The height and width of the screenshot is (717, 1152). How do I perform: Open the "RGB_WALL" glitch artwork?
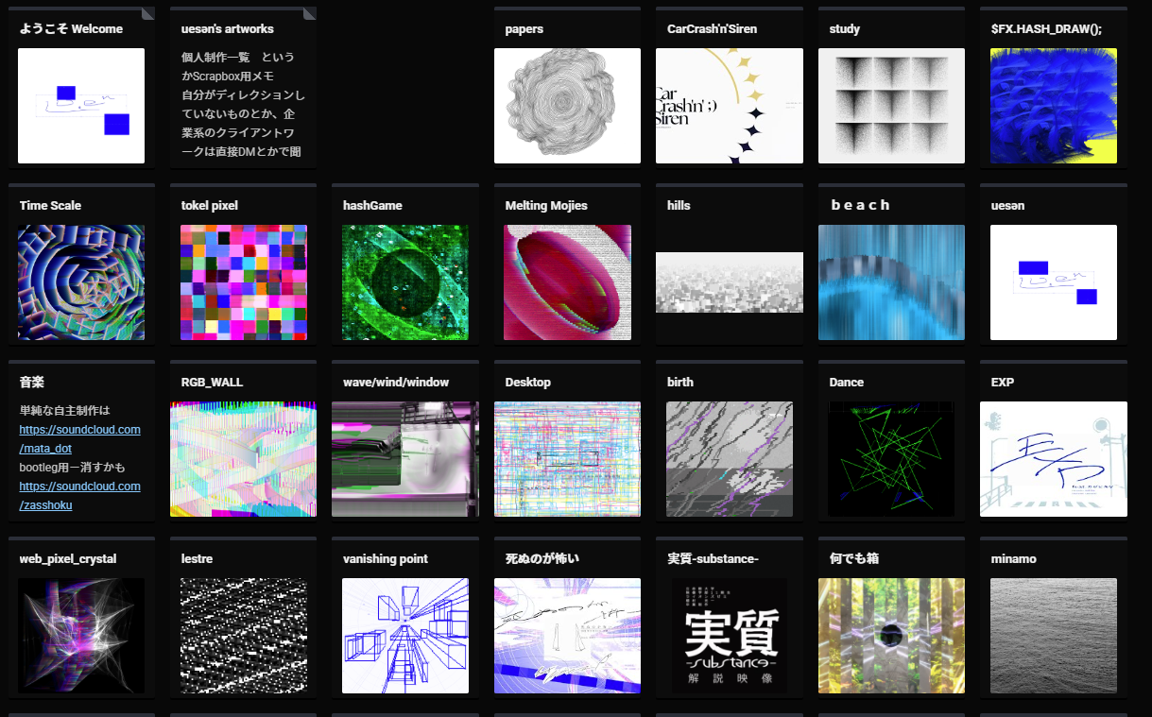[x=243, y=459]
